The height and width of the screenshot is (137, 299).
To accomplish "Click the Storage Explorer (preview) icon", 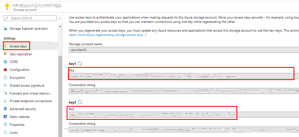I will tap(5, 29).
